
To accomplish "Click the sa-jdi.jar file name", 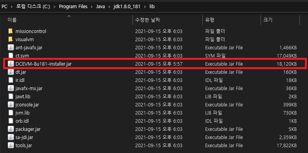I will coord(24,137).
